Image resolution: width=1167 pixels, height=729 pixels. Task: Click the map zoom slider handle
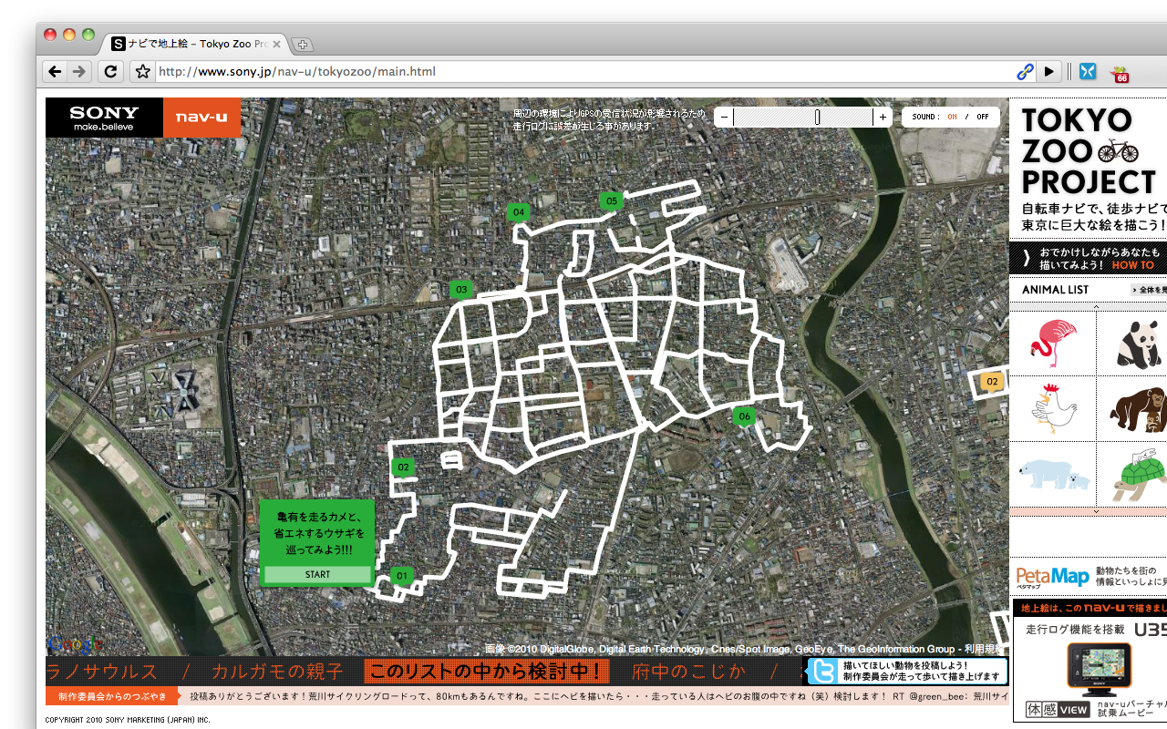click(817, 117)
